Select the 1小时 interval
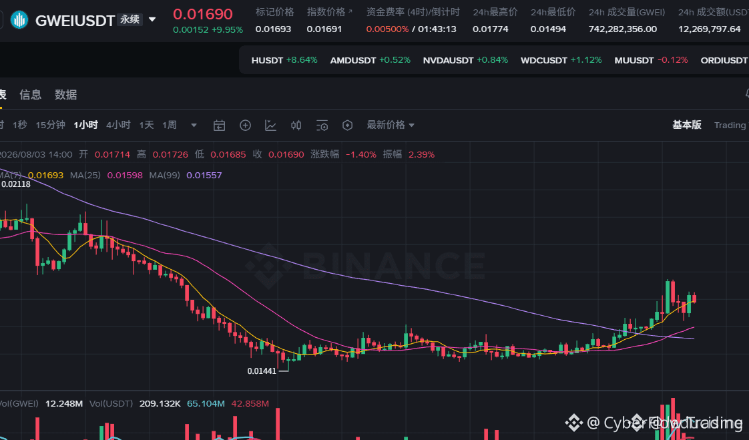Screen dimensions: 749x440 tap(85, 125)
